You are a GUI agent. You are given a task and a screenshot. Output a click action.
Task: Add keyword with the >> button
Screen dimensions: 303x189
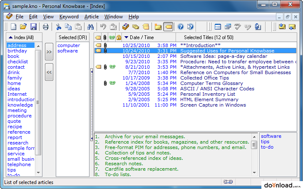49,52
